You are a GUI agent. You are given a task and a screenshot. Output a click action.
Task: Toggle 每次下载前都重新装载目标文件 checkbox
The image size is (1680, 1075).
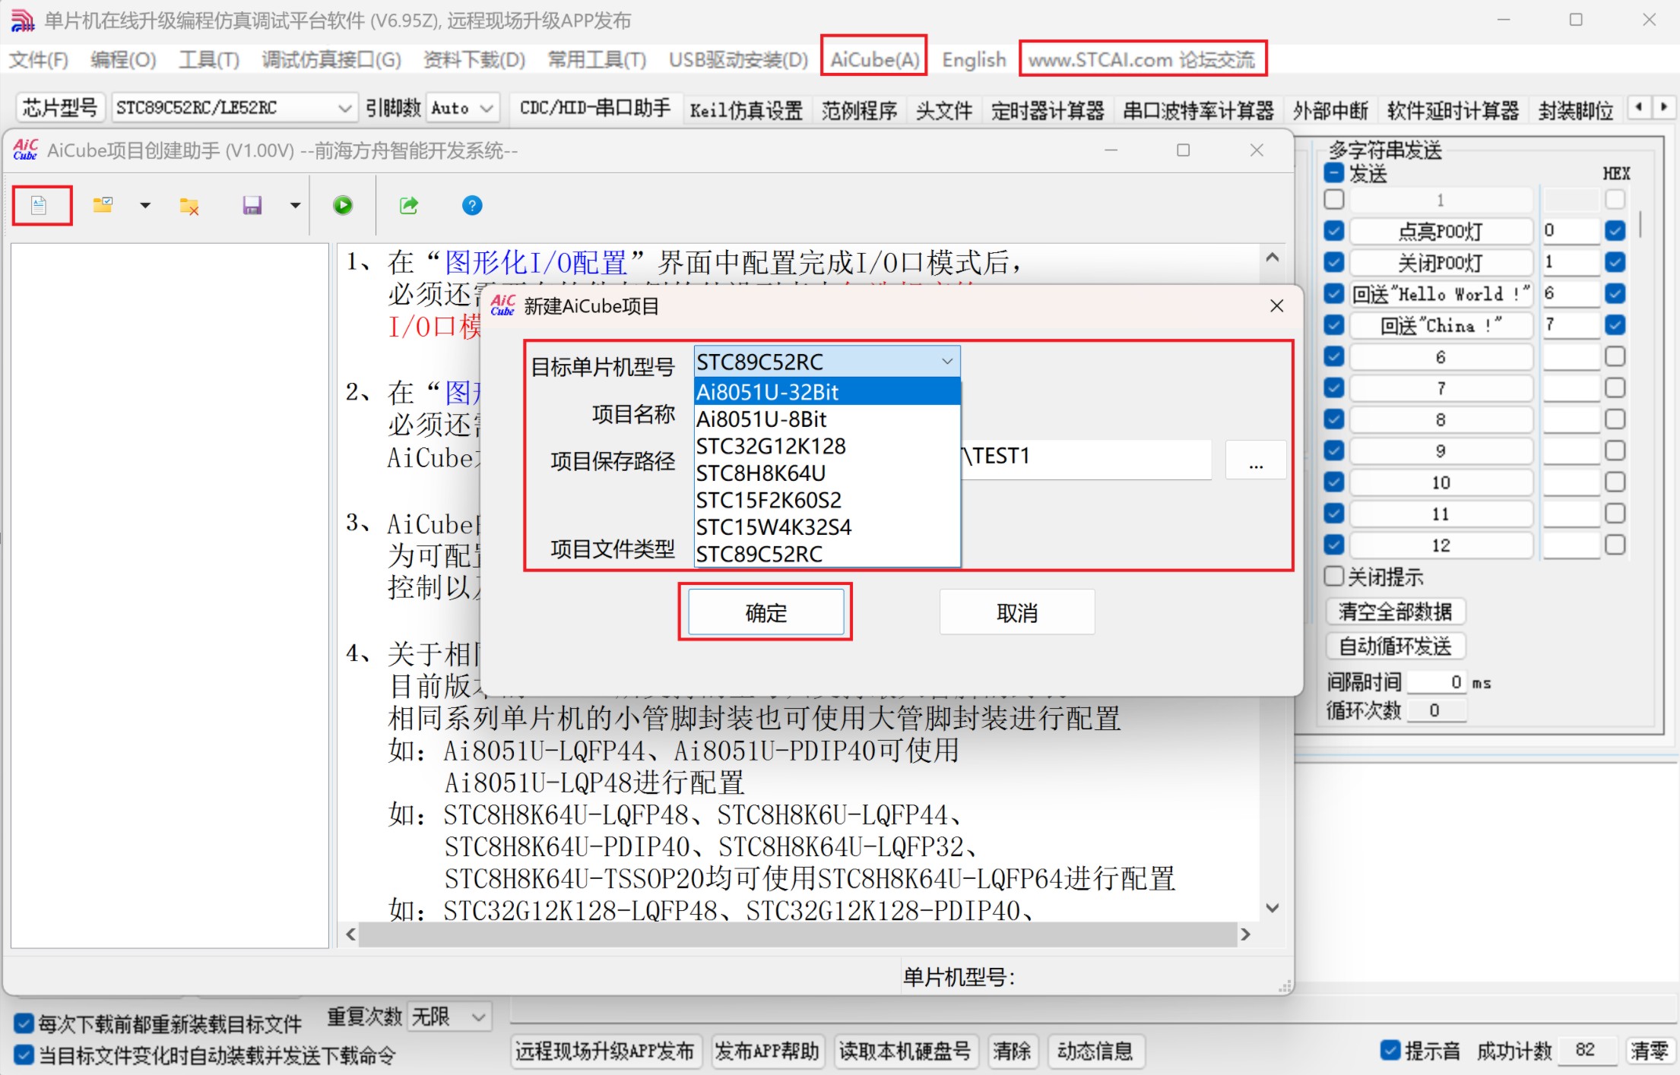tap(24, 1023)
